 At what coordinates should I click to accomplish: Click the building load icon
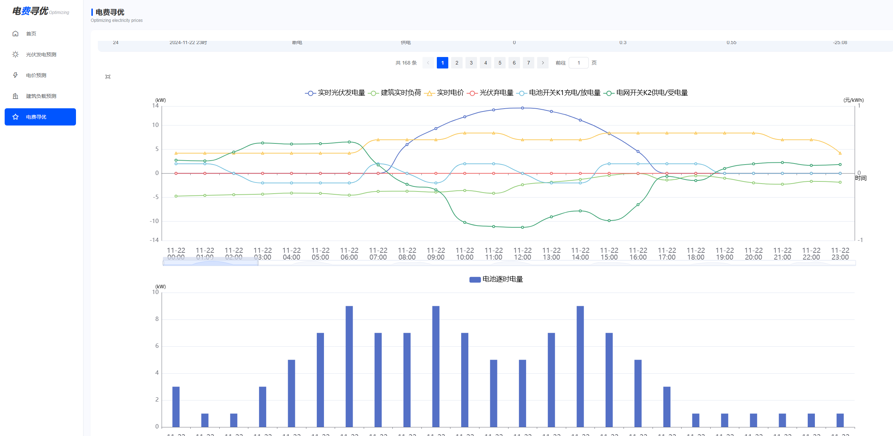click(15, 96)
